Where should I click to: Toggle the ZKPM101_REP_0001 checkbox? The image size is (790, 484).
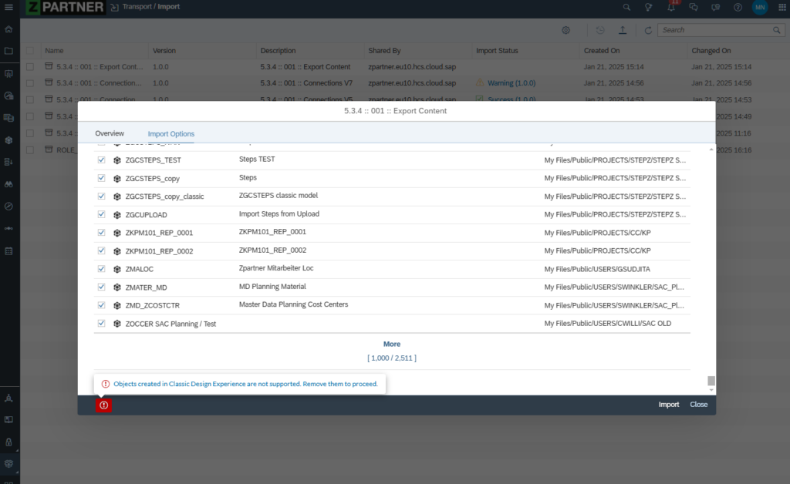point(101,233)
